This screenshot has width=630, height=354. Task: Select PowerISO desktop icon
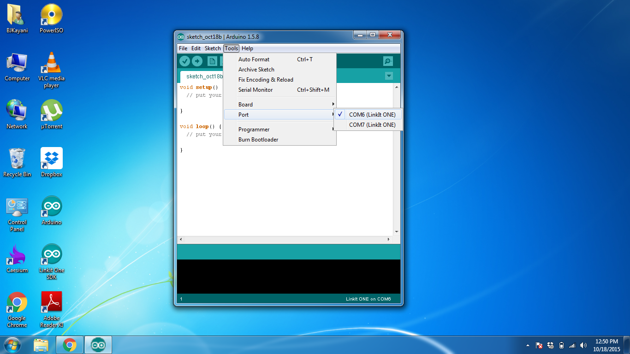[x=52, y=19]
